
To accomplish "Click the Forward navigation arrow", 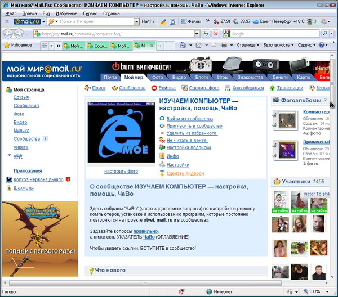I will coord(19,34).
